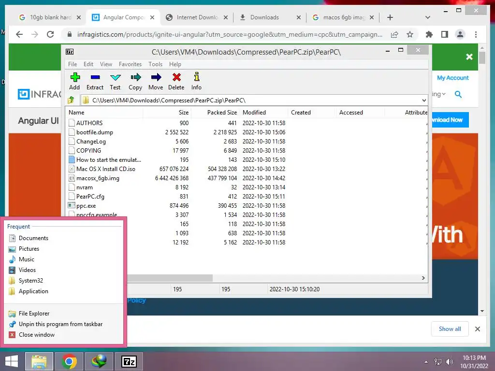Open the Help menu
Screen dimensions: 495x371
pos(175,64)
